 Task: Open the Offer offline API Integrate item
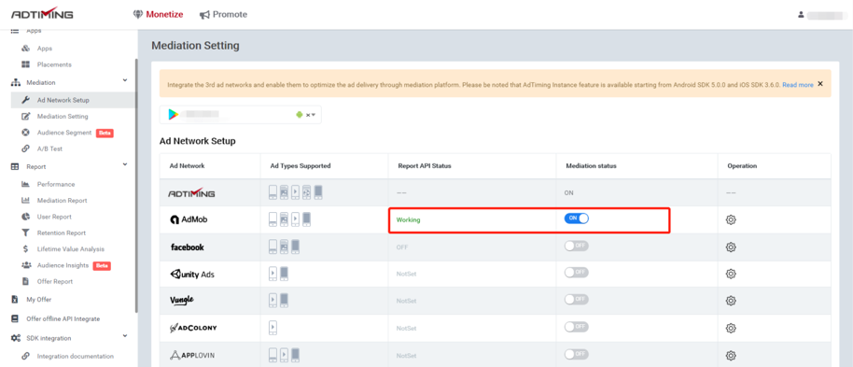63,318
